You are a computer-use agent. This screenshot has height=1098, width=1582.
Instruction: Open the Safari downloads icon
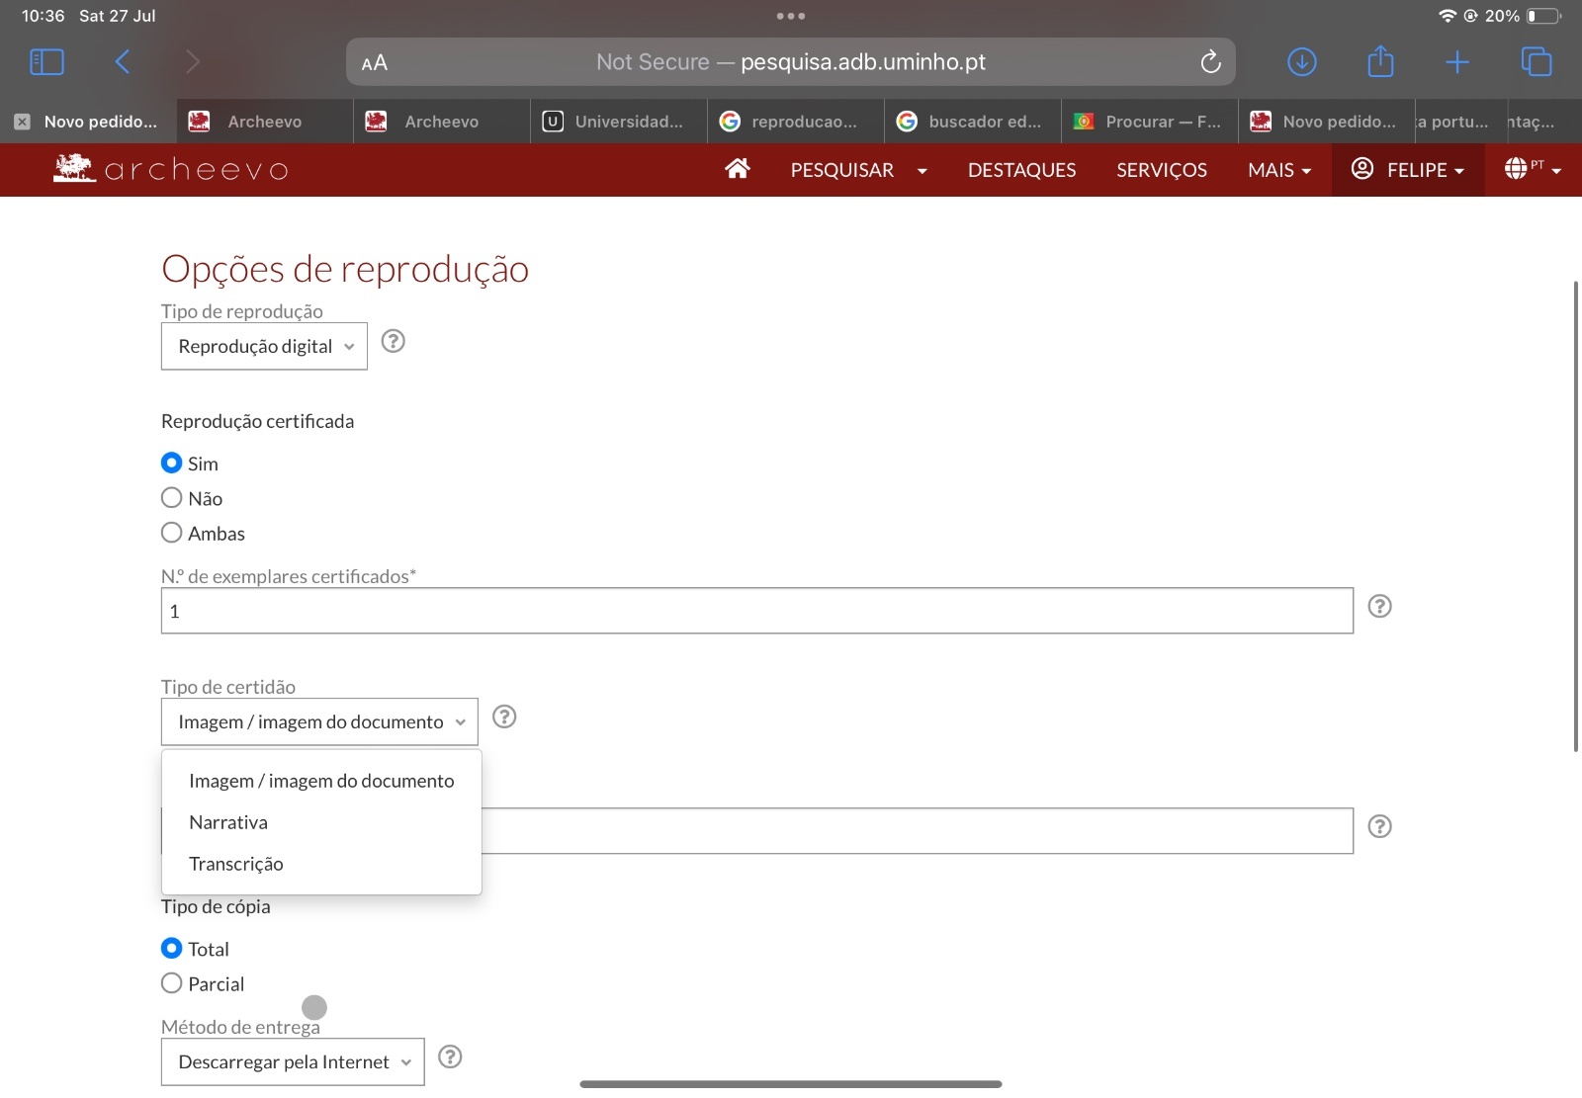point(1302,62)
